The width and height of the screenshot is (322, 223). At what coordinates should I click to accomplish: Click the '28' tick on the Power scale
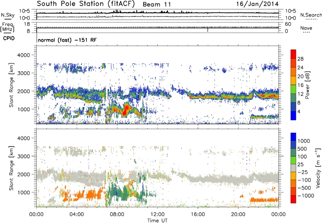[300, 59]
